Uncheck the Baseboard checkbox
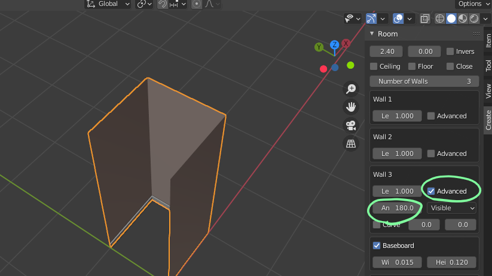Image resolution: width=492 pixels, height=276 pixels. coord(377,246)
